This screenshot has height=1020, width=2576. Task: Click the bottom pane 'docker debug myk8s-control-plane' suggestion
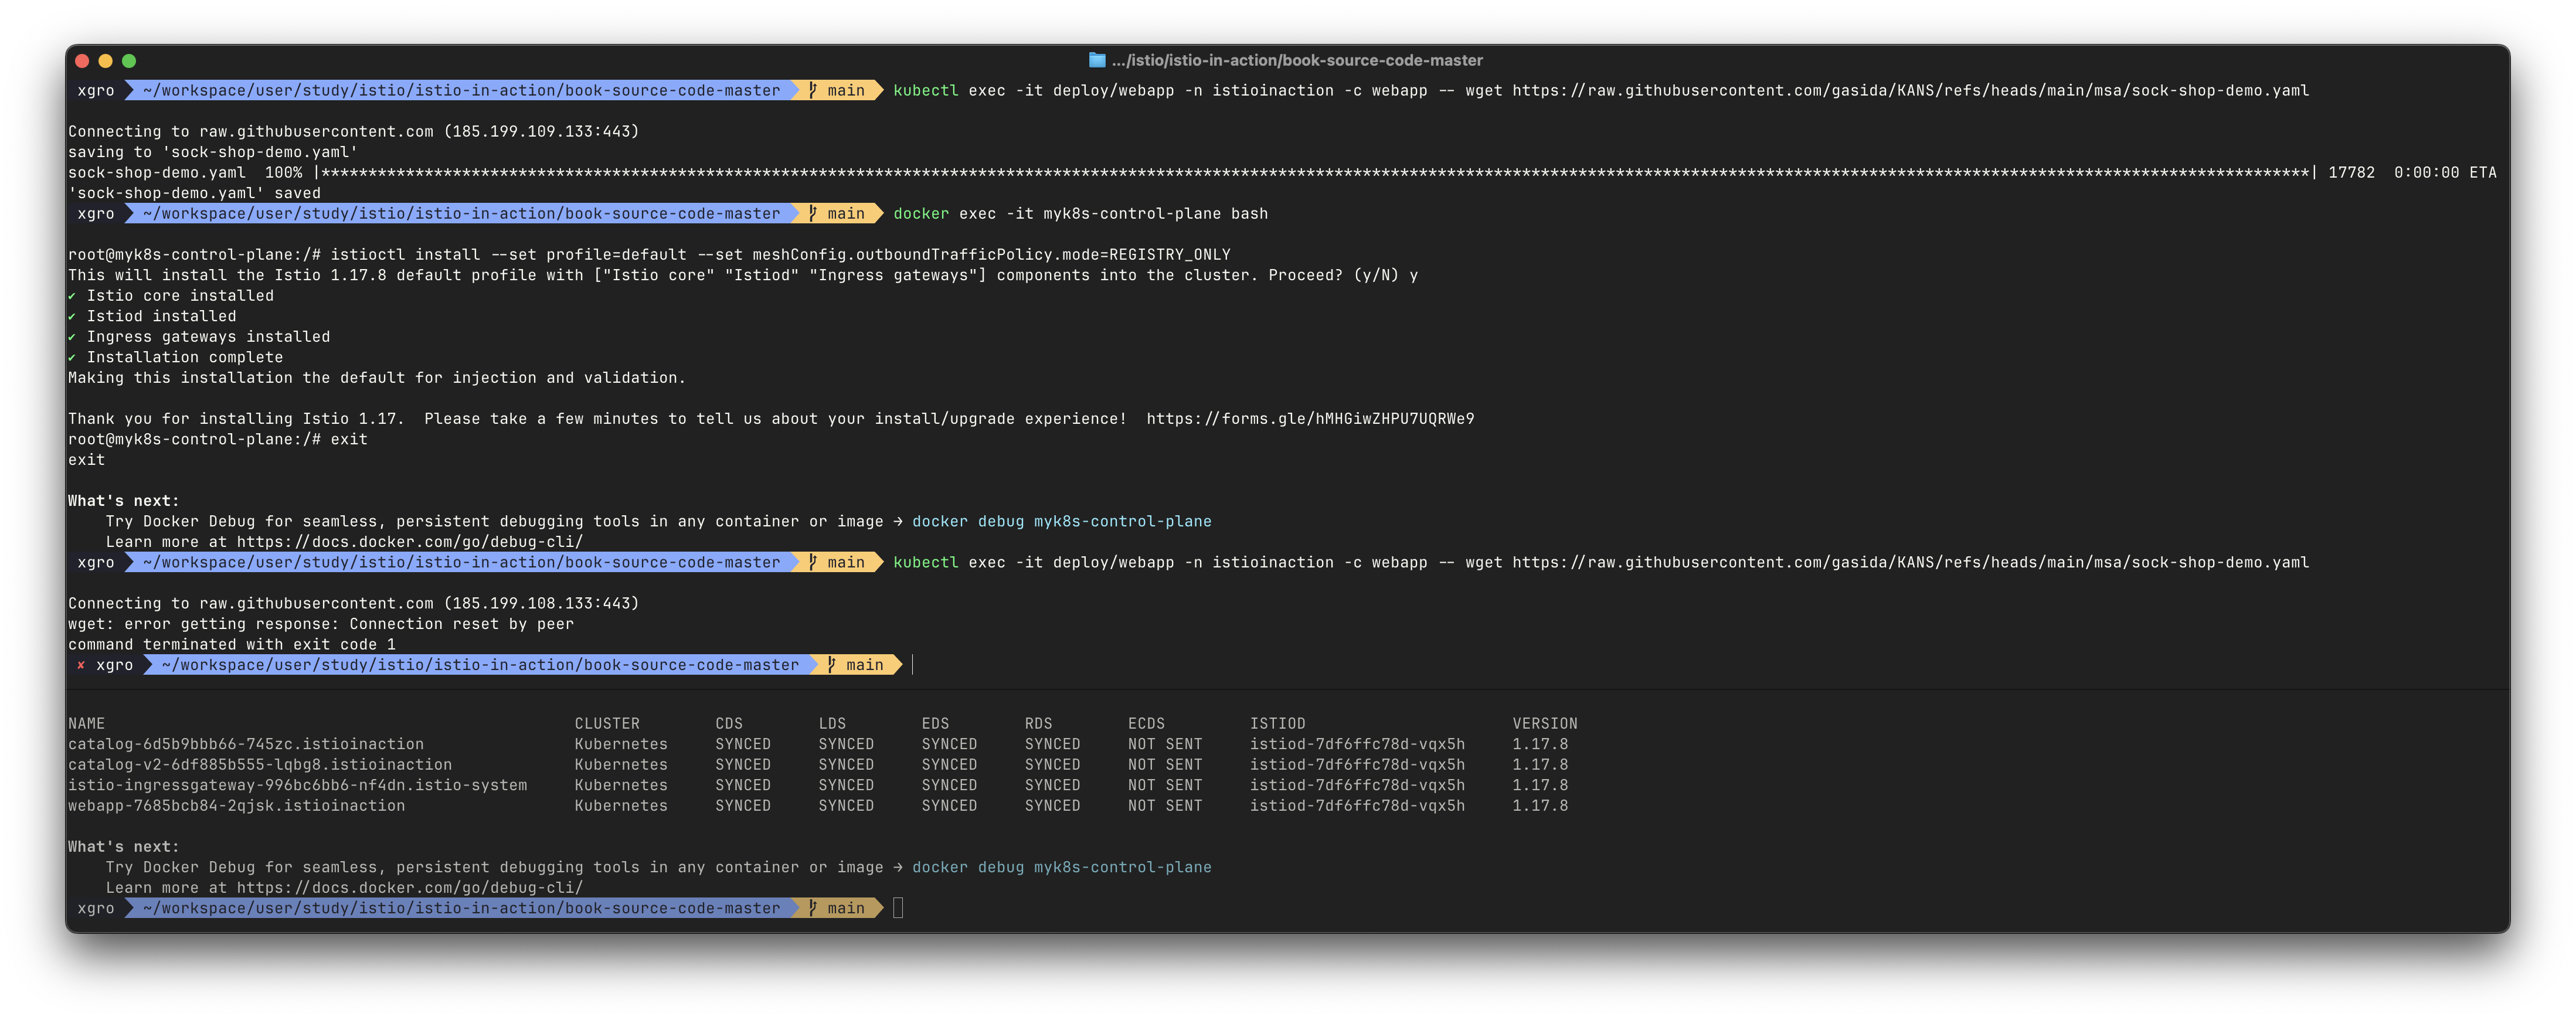point(1061,867)
